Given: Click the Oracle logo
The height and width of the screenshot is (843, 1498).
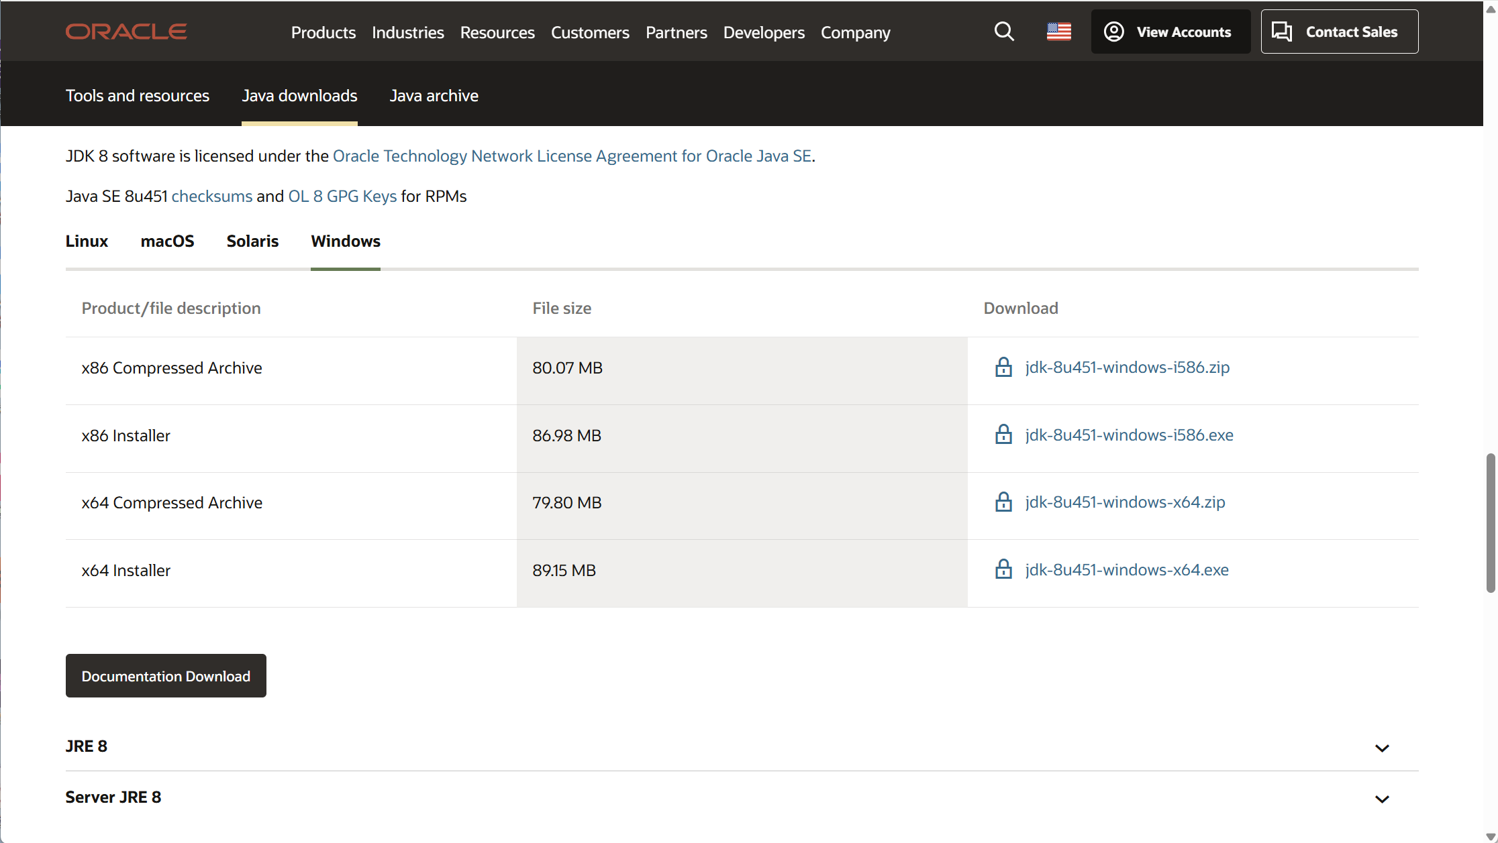Looking at the screenshot, I should tap(126, 32).
